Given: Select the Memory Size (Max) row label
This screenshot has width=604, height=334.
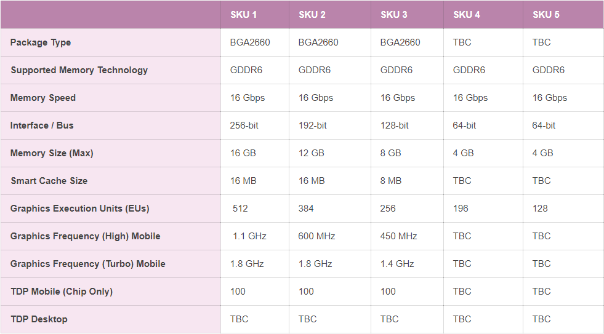Looking at the screenshot, I should point(52,153).
